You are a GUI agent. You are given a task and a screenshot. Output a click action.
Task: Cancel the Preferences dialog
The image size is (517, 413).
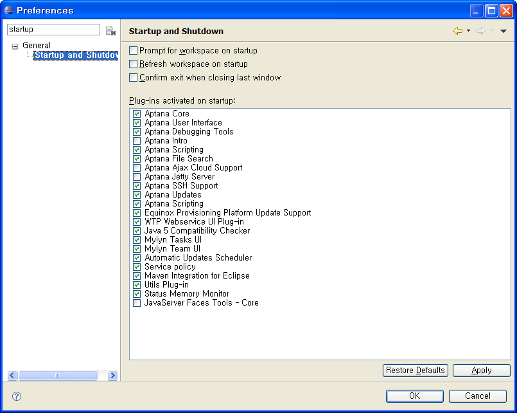coord(477,396)
